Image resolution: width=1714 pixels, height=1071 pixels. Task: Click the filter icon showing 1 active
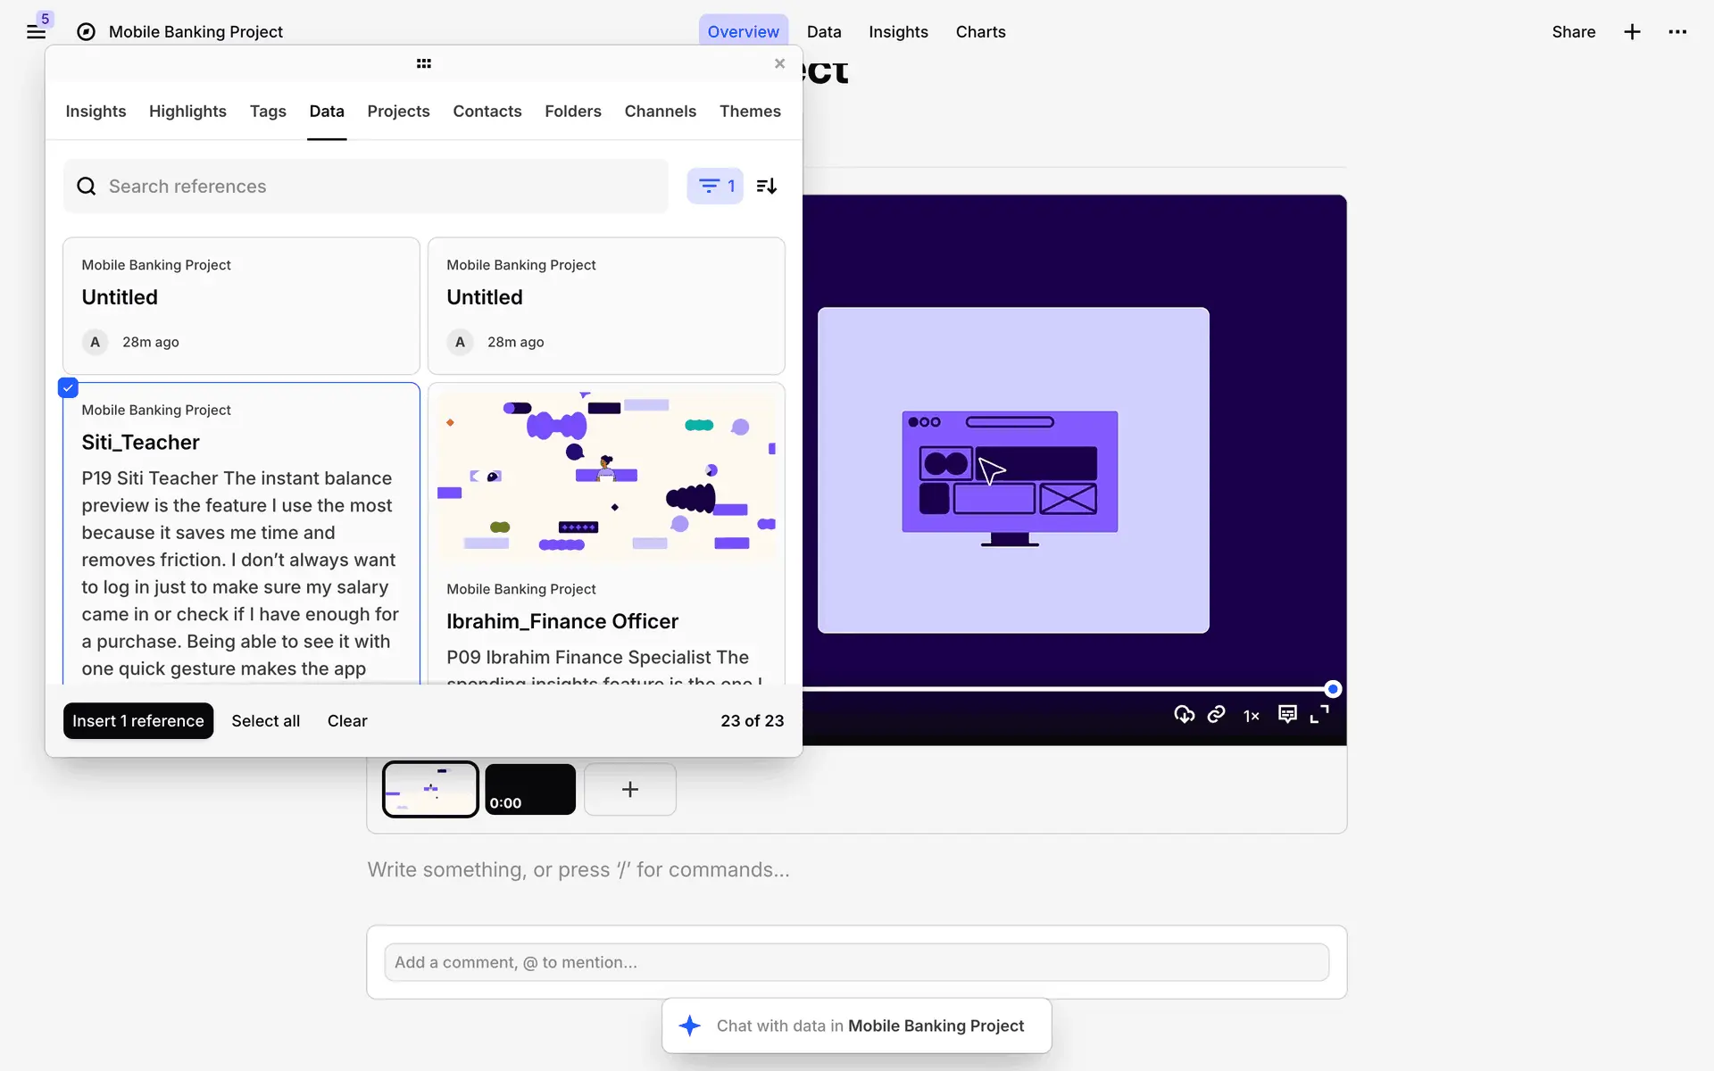tap(714, 186)
